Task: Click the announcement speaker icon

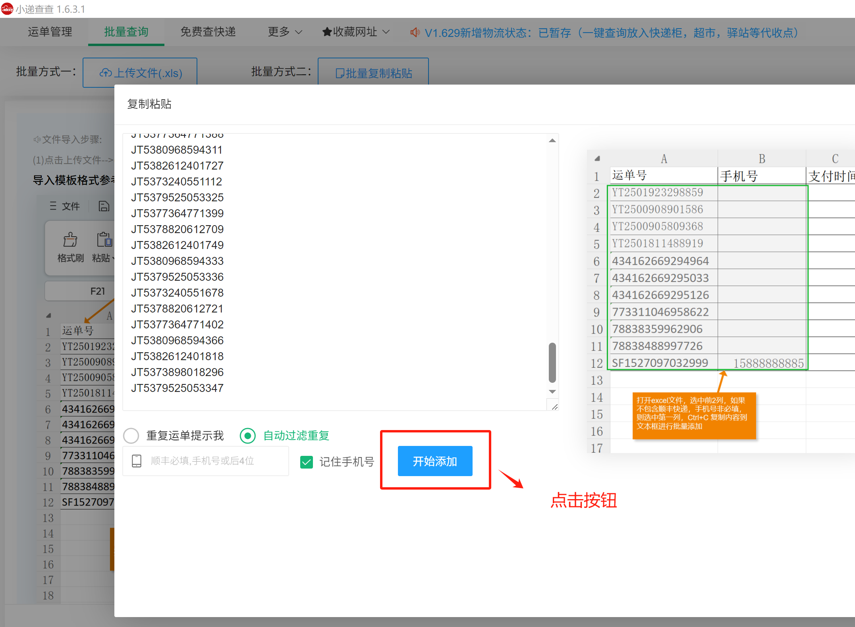Action: point(414,33)
